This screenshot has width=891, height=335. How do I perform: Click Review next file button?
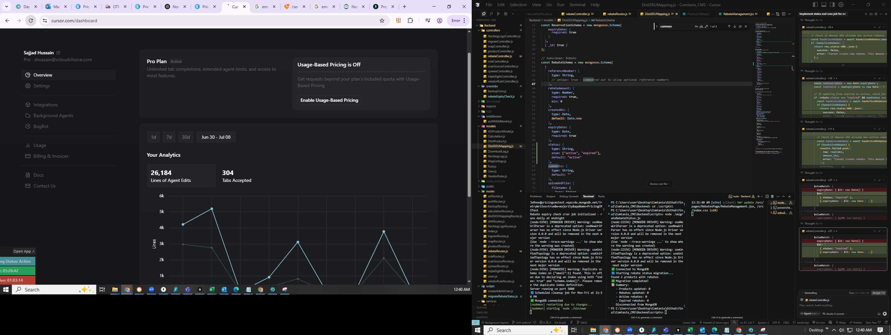coord(660,184)
